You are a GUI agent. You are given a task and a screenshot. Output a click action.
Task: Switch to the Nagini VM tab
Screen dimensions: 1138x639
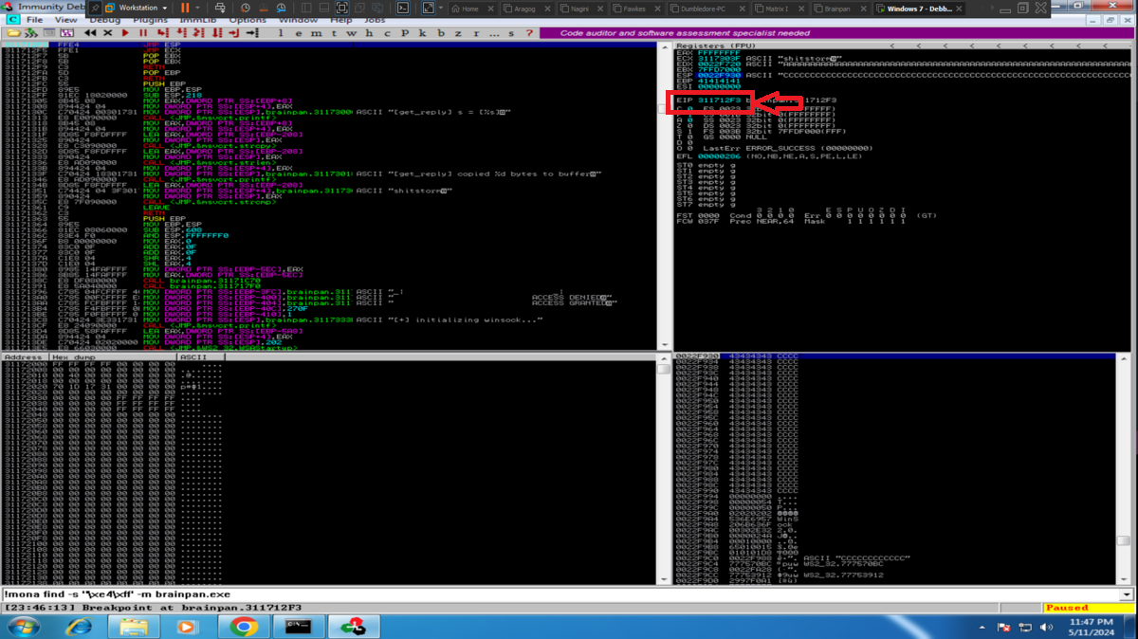[x=580, y=9]
